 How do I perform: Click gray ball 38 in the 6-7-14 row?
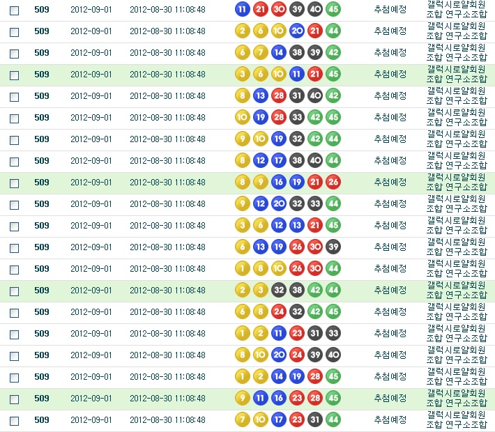(x=297, y=52)
